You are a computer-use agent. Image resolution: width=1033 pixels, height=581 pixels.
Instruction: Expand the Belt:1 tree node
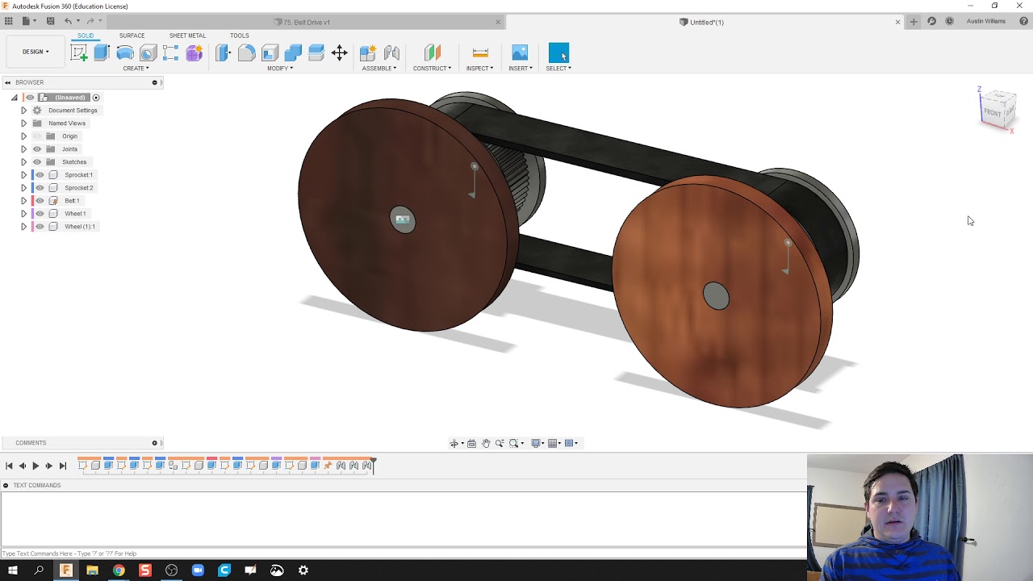(23, 201)
